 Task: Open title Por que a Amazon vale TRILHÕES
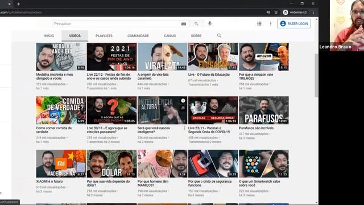coord(256,76)
